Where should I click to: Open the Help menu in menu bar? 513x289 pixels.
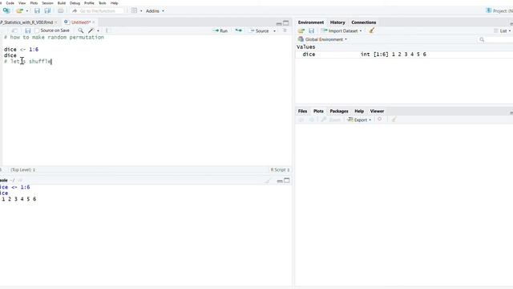pos(114,3)
